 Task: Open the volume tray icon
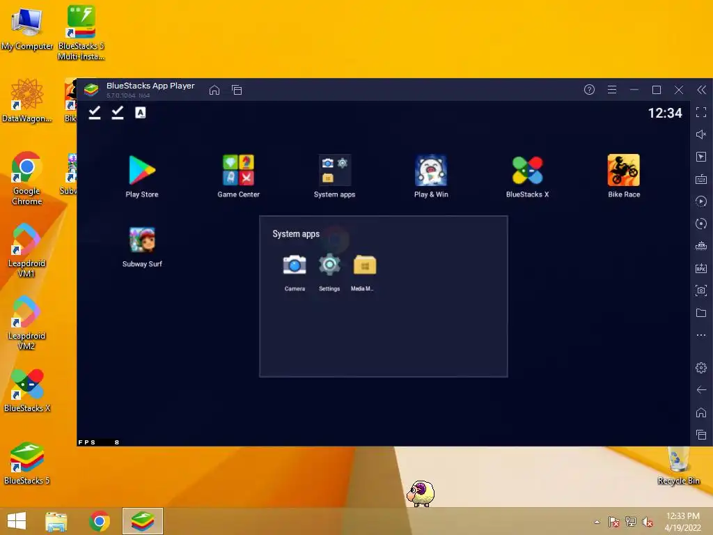[x=647, y=522]
